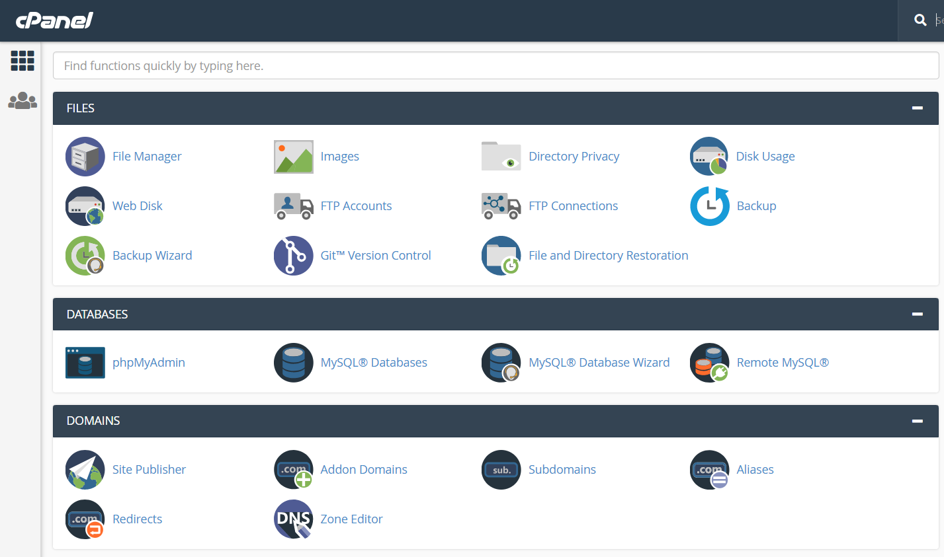Open FTP Accounts manager
Viewport: 944px width, 557px height.
(x=356, y=205)
